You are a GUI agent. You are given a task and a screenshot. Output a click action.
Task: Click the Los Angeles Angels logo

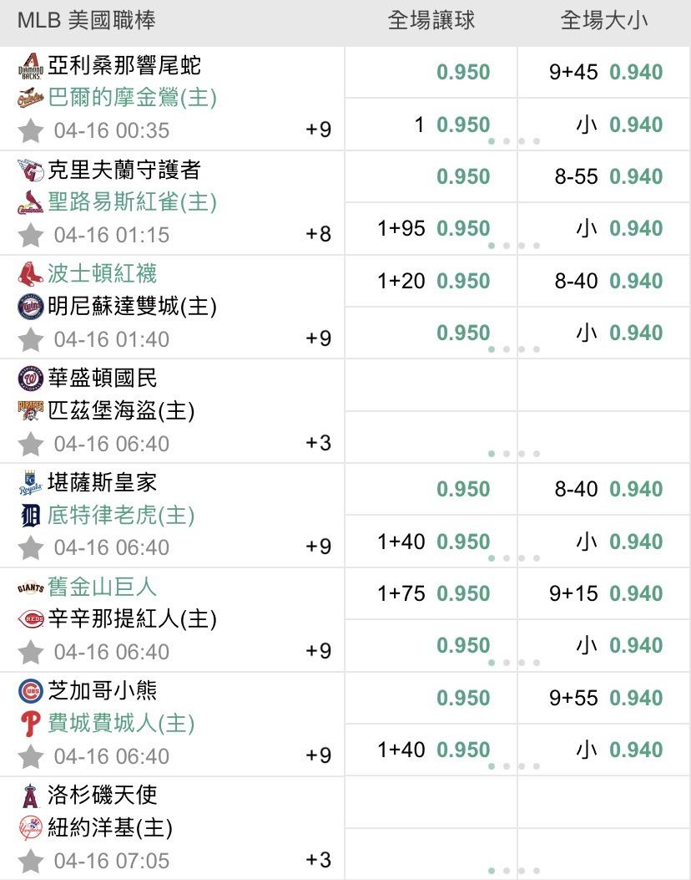click(x=30, y=796)
